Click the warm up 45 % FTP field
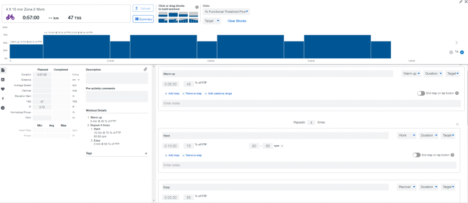 [x=188, y=84]
